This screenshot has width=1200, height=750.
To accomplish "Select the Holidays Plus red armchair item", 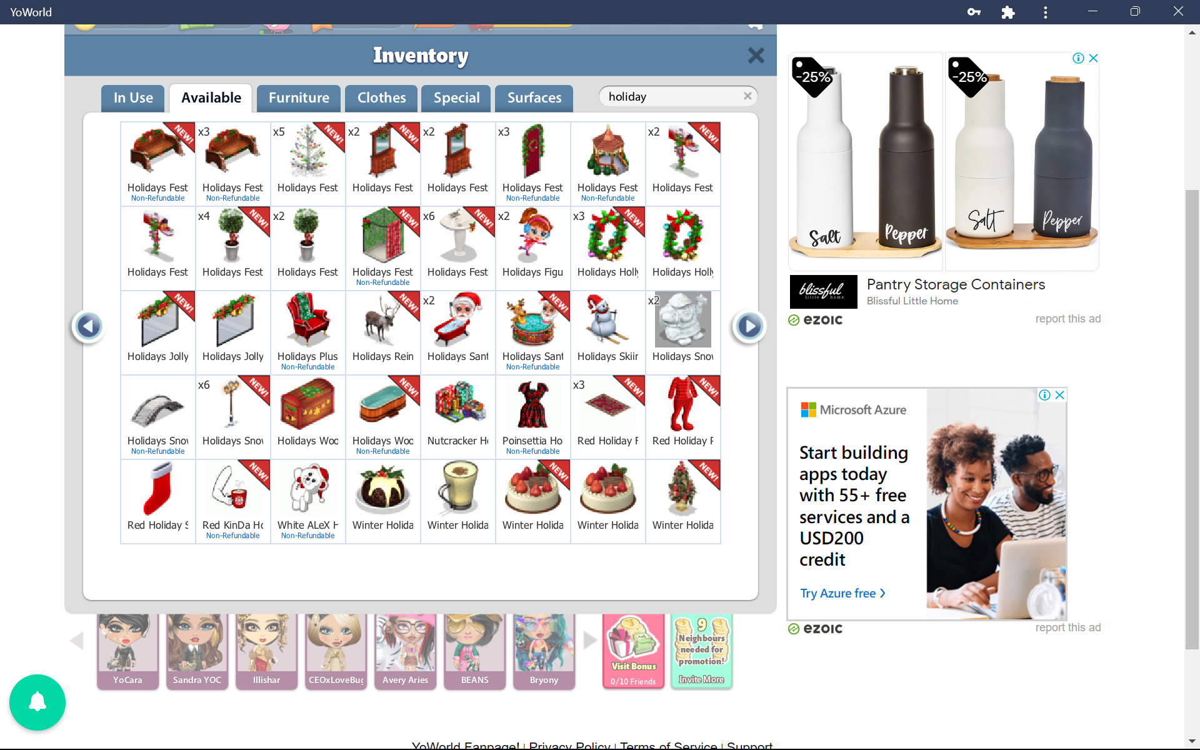I will click(308, 332).
